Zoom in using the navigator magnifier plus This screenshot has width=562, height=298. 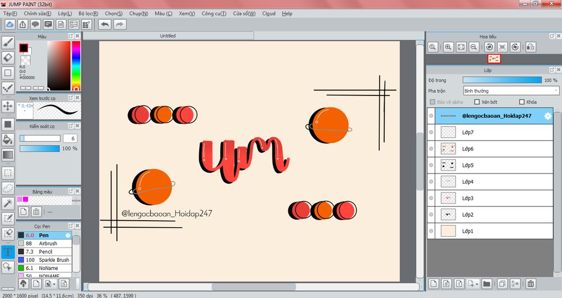tap(448, 47)
